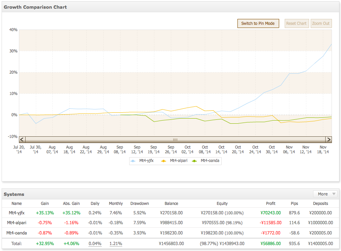
Task: Toggle Mt4-yjfx series in legend
Action: [142, 161]
